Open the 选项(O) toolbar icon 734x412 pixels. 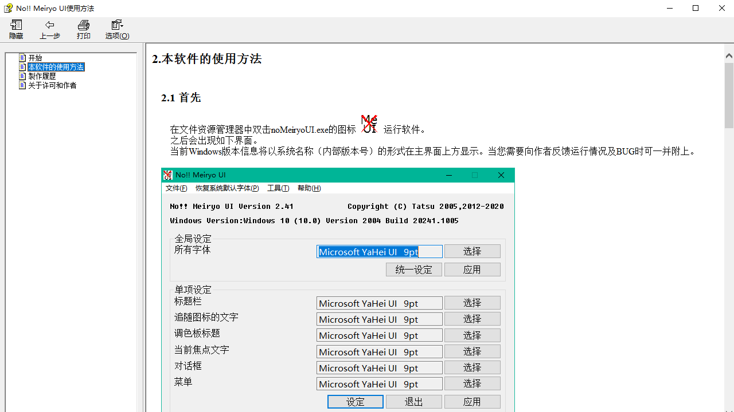(116, 29)
